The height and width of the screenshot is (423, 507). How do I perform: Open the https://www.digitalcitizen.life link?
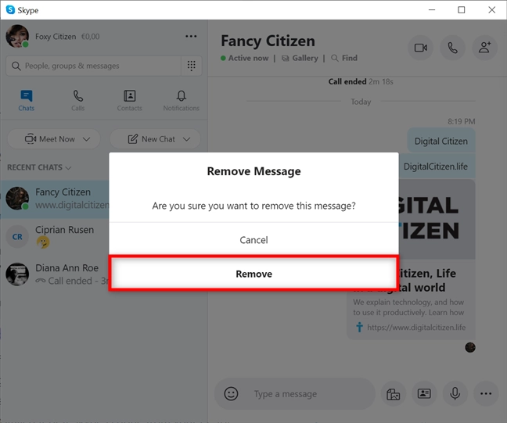pyautogui.click(x=416, y=328)
